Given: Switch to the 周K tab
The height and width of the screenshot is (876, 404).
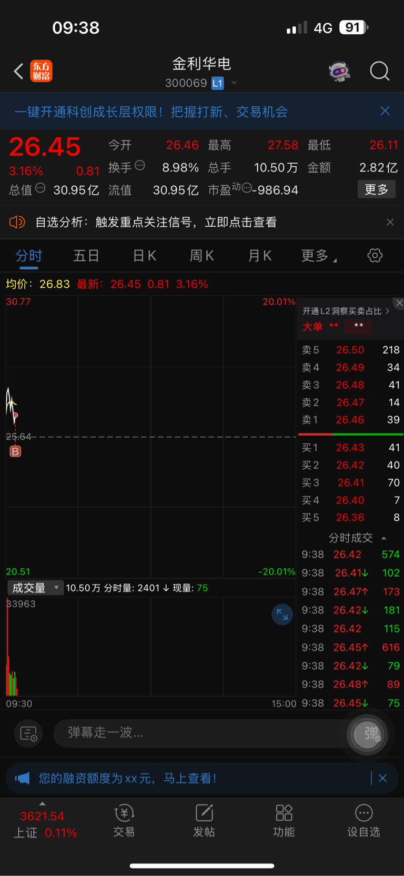Looking at the screenshot, I should [201, 256].
